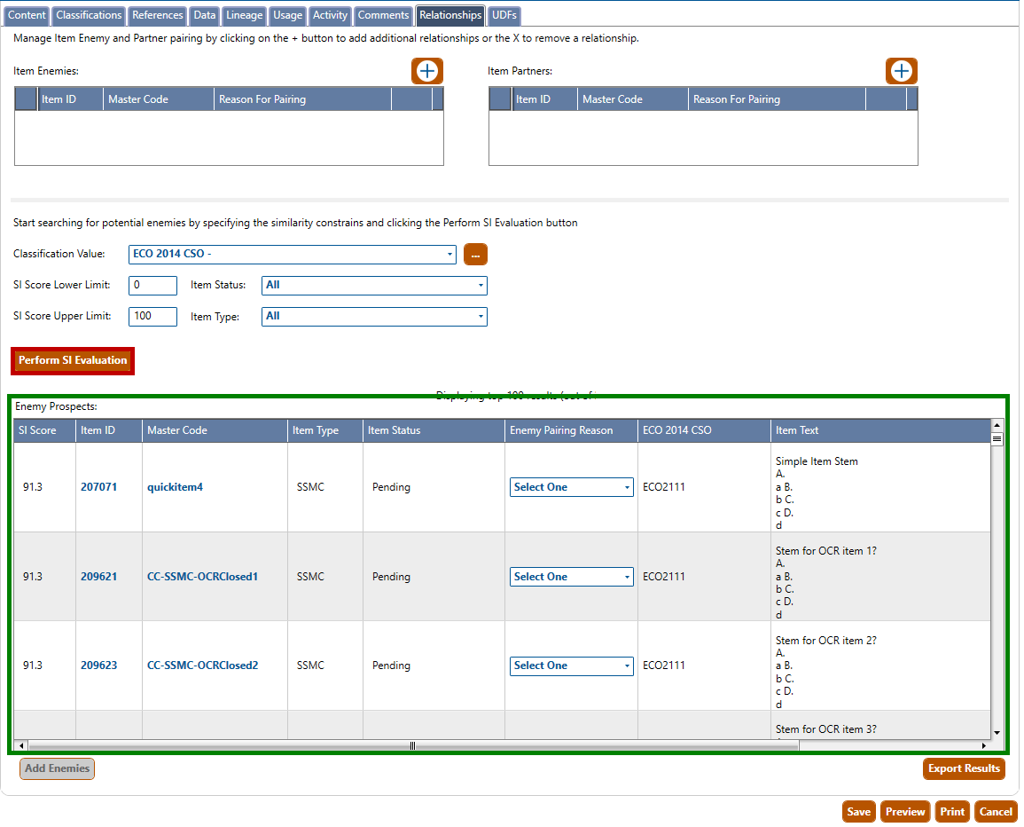Open the quickitem4 master code link
Image resolution: width=1024 pixels, height=827 pixels.
[x=175, y=487]
